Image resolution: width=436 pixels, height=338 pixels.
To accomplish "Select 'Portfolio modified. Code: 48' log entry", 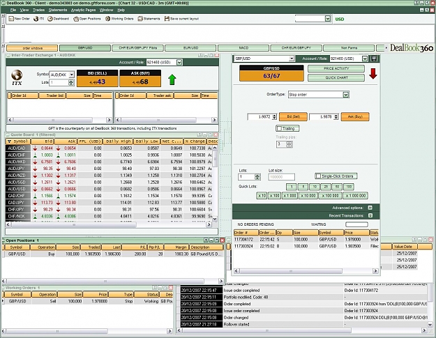I will point(303,297).
